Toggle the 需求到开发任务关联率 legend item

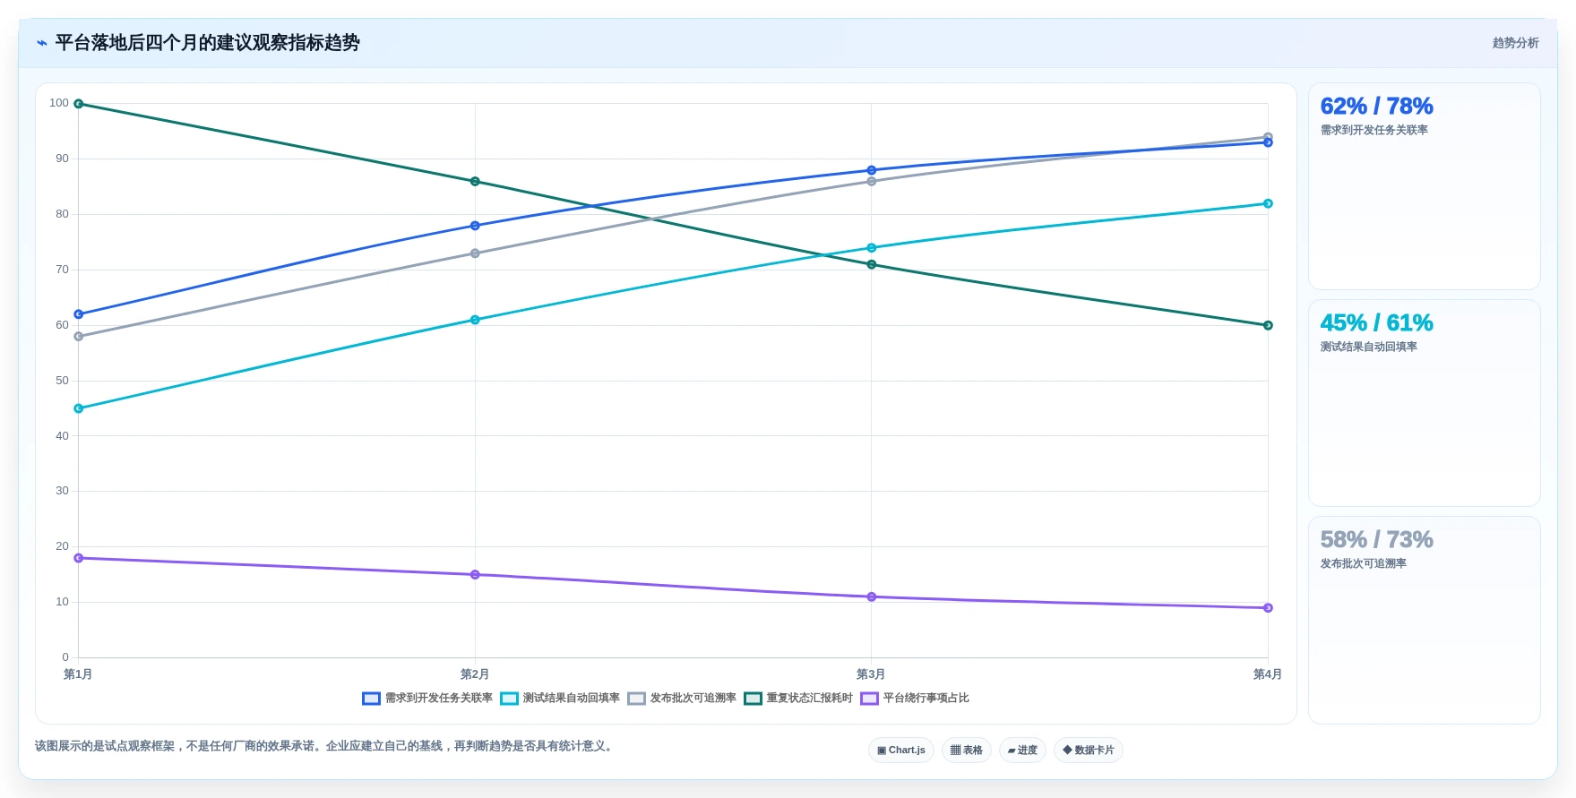[427, 699]
